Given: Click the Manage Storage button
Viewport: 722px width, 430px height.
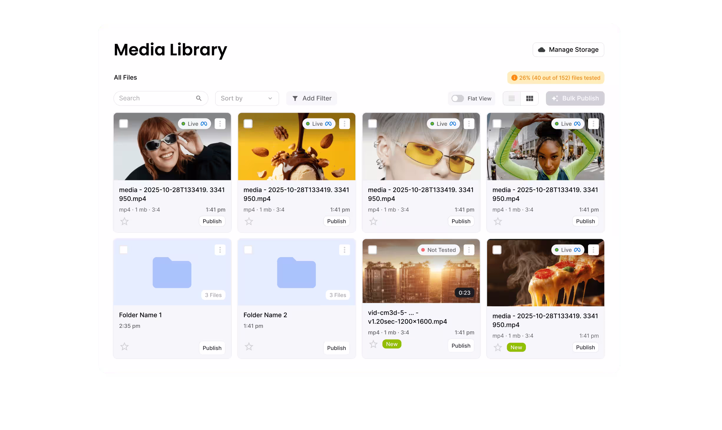Looking at the screenshot, I should click(x=568, y=49).
